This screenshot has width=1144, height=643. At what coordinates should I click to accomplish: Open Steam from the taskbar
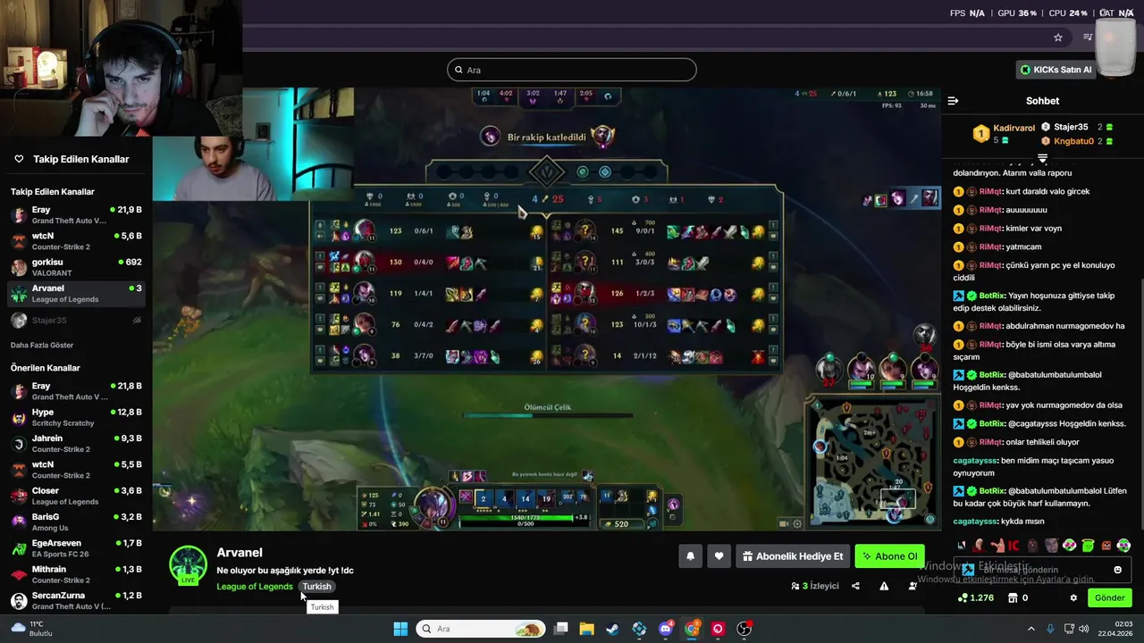(612, 629)
